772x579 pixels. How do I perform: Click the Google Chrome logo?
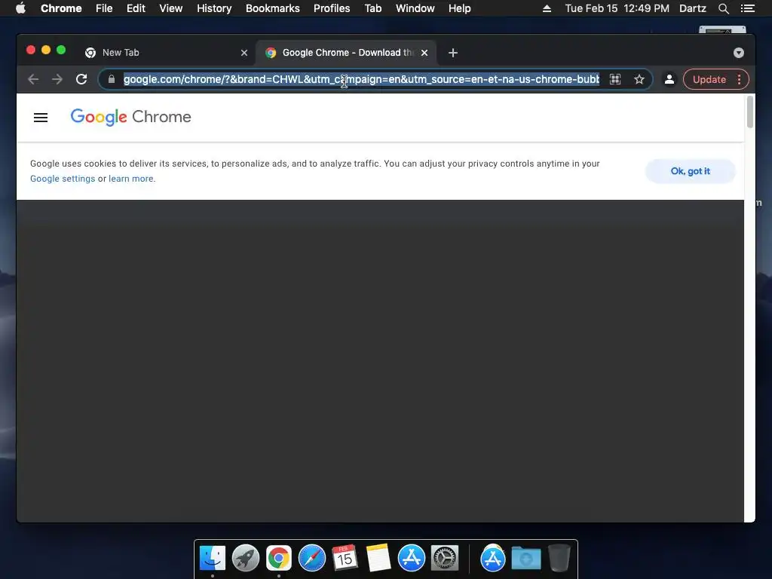(x=130, y=117)
